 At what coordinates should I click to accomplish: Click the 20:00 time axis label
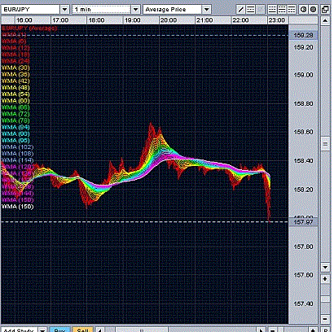click(169, 20)
